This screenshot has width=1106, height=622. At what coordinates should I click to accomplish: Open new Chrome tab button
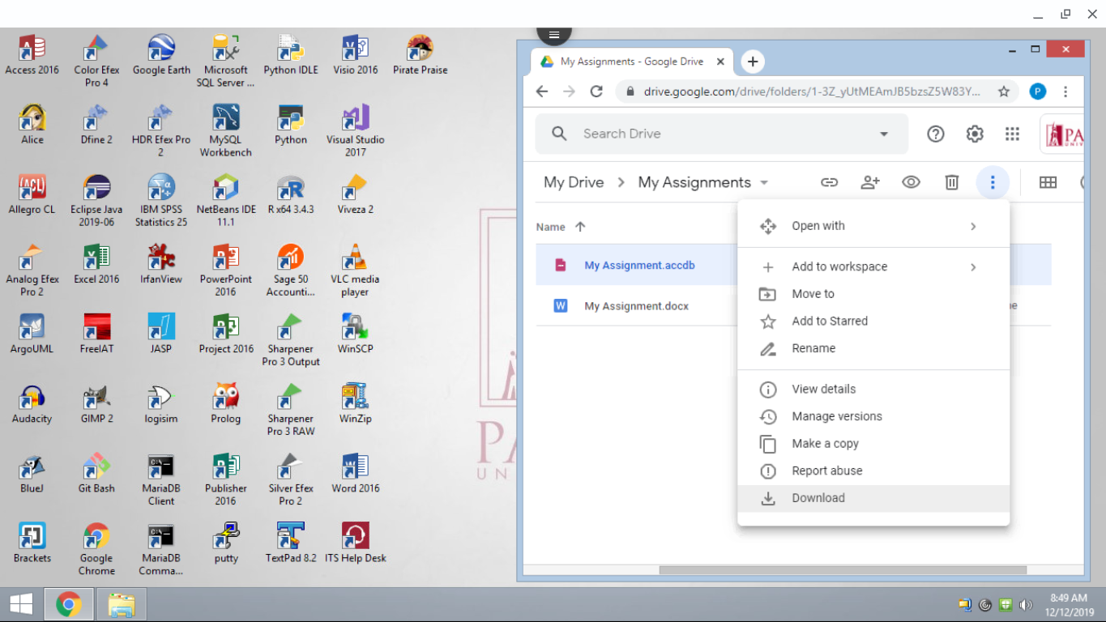753,62
